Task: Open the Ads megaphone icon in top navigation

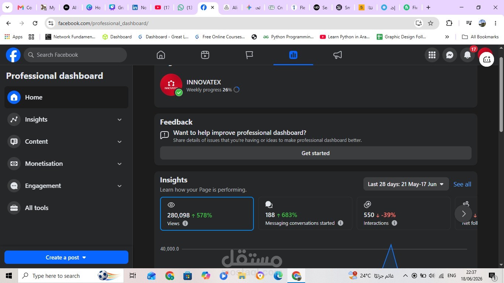Action: coord(338,55)
